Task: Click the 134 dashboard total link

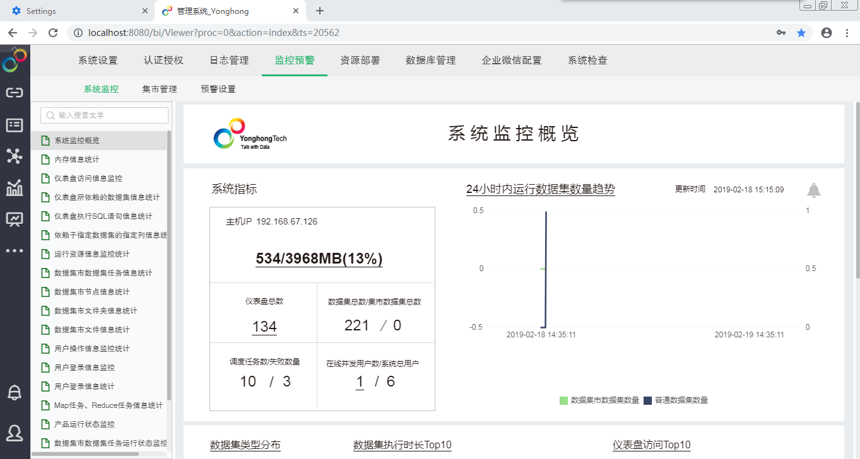Action: click(x=264, y=327)
